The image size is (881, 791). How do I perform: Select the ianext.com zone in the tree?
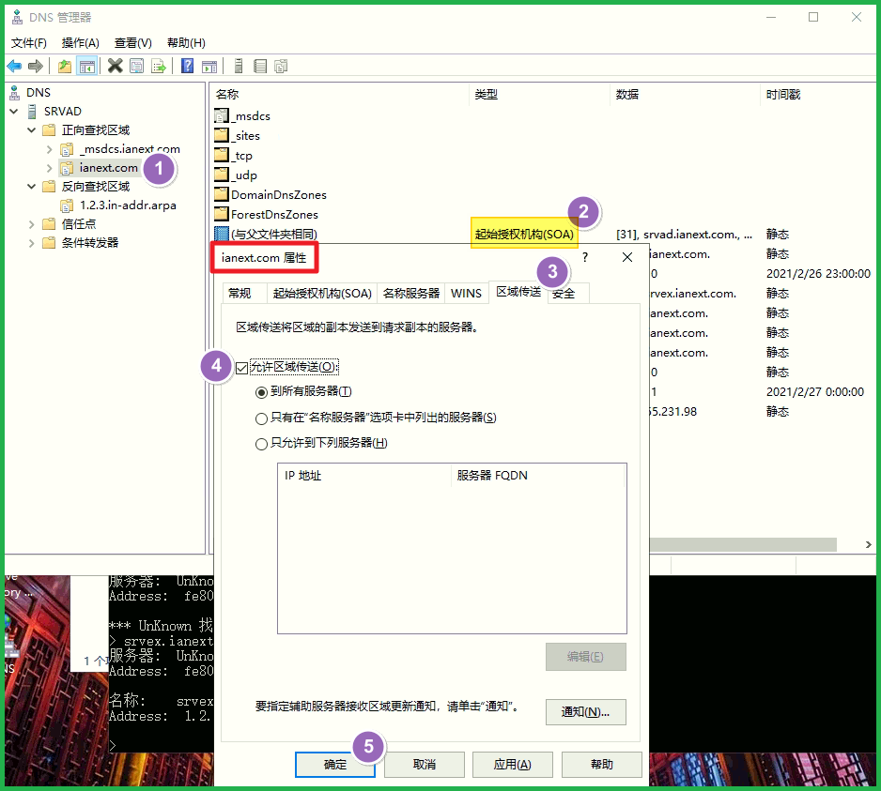point(108,168)
